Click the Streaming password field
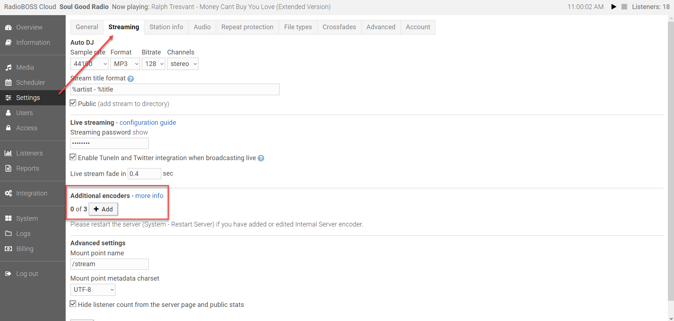Screen dimensions: 674x321 pyautogui.click(x=109, y=143)
